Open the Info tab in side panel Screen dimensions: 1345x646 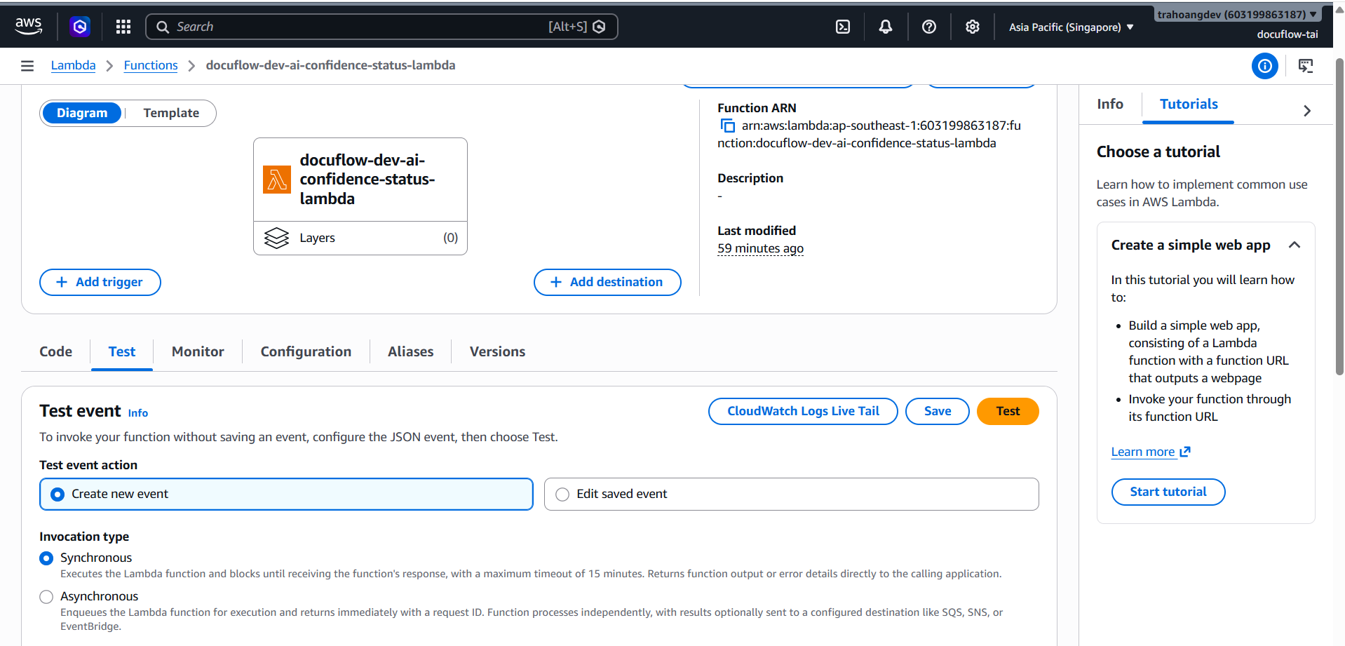1110,105
